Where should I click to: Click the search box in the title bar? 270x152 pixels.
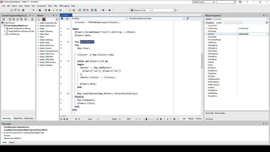point(226,2)
